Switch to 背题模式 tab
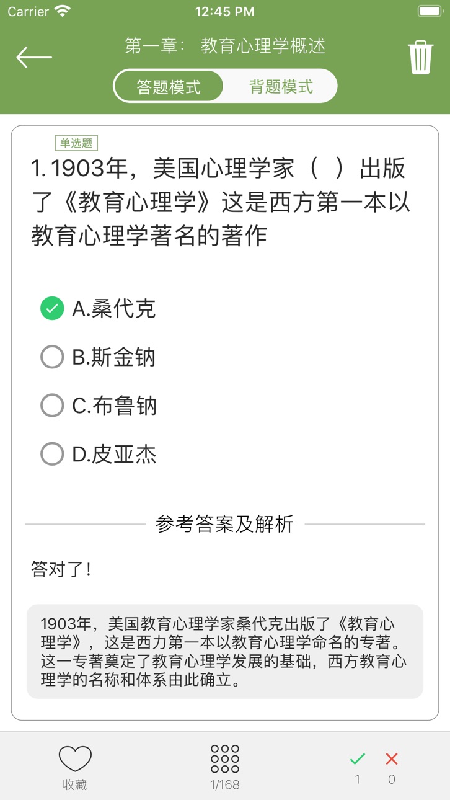Image resolution: width=450 pixels, height=800 pixels. click(x=281, y=86)
